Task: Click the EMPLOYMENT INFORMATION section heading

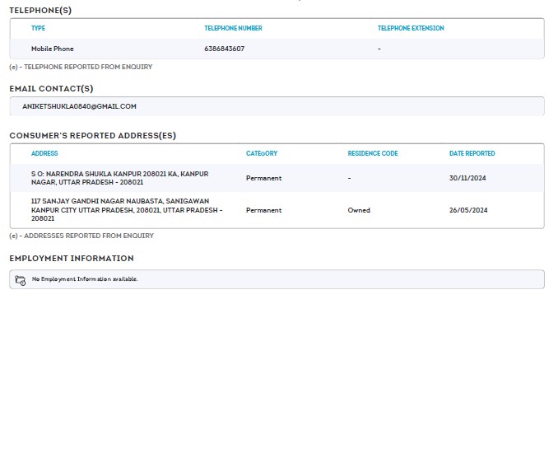Action: (72, 259)
